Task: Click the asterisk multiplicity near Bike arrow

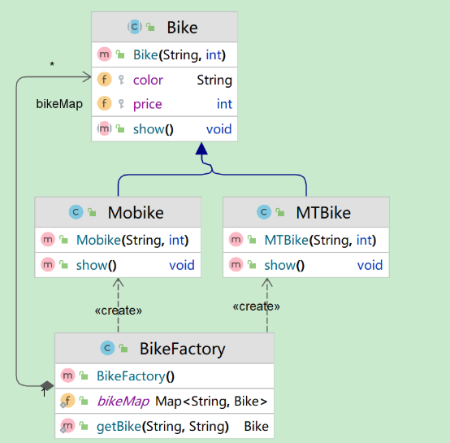Action: 52,64
